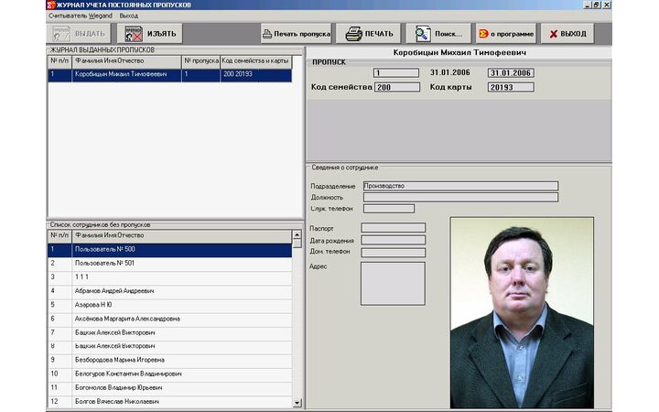This screenshot has height=412, width=659.
Task: Select the 1 1 1 employee row
Action: 169,277
